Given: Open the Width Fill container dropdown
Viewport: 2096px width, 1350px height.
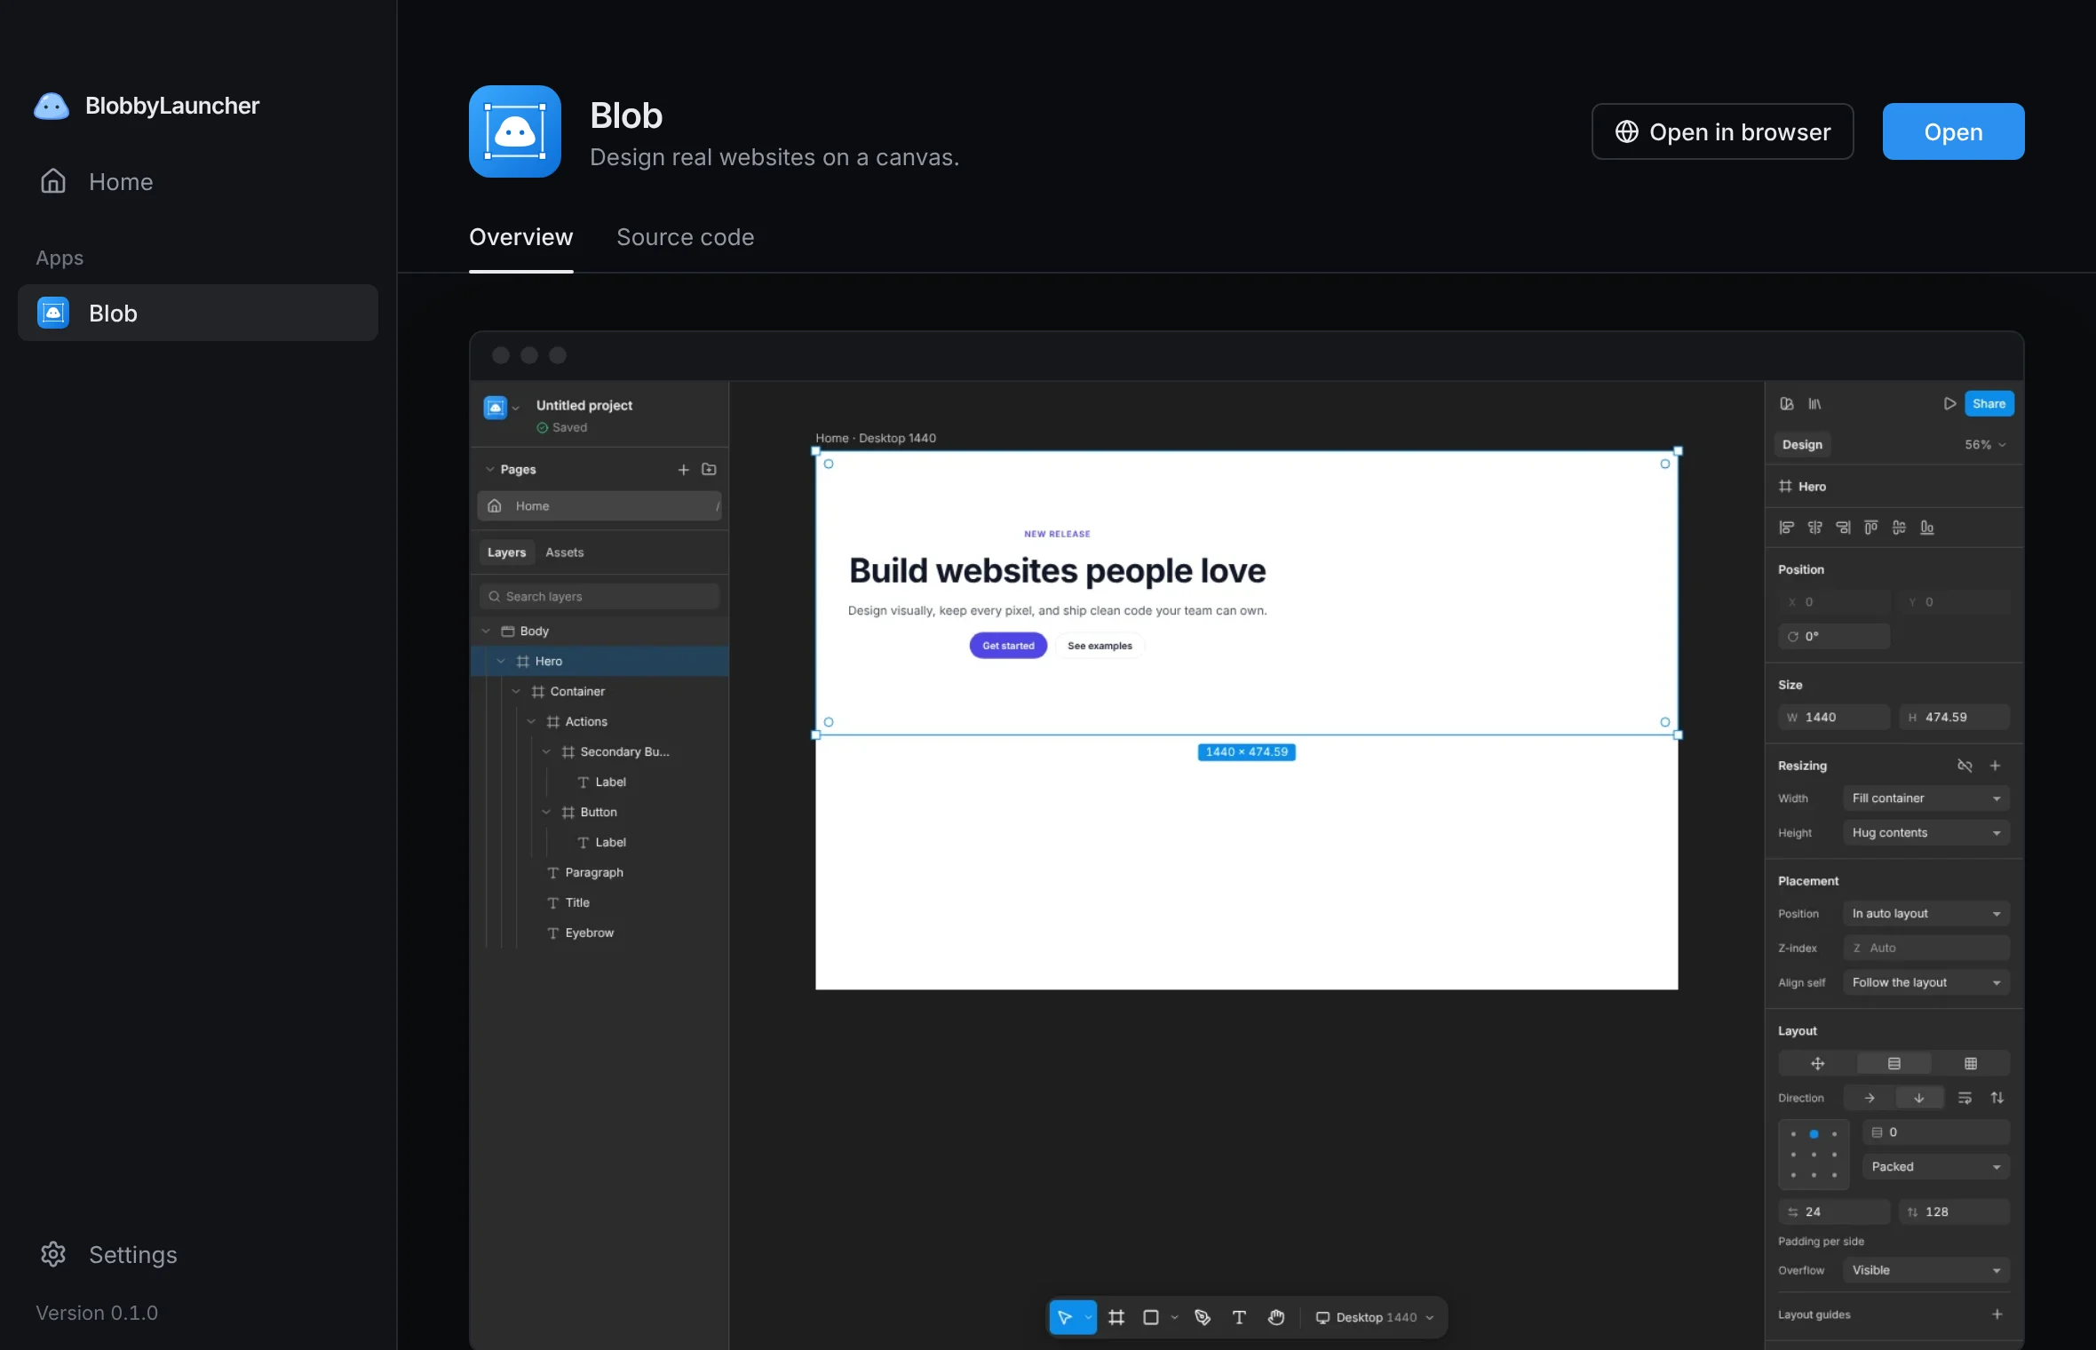Looking at the screenshot, I should 1925,798.
